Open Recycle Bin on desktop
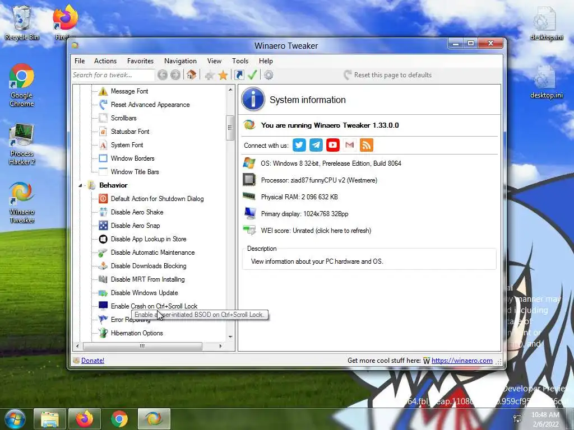The height and width of the screenshot is (430, 574). click(x=22, y=22)
